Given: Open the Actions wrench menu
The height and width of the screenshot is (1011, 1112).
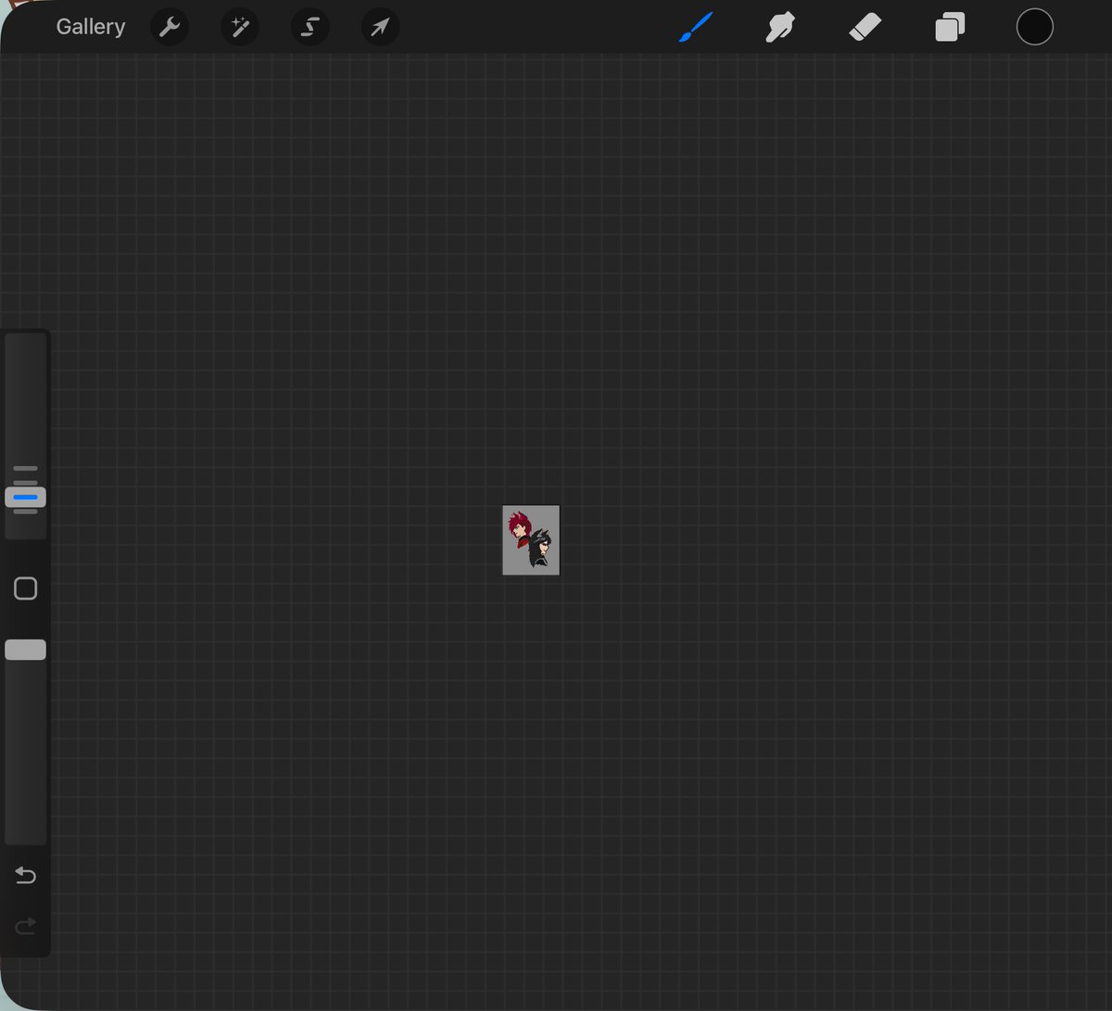Looking at the screenshot, I should [170, 28].
